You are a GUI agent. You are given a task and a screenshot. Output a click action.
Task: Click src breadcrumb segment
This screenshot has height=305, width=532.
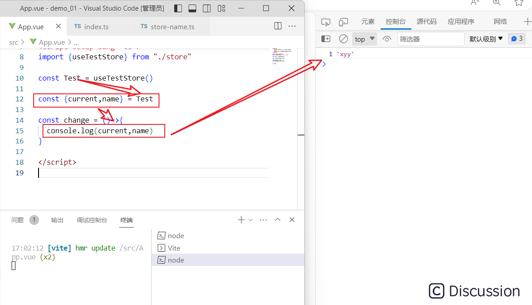tap(13, 42)
